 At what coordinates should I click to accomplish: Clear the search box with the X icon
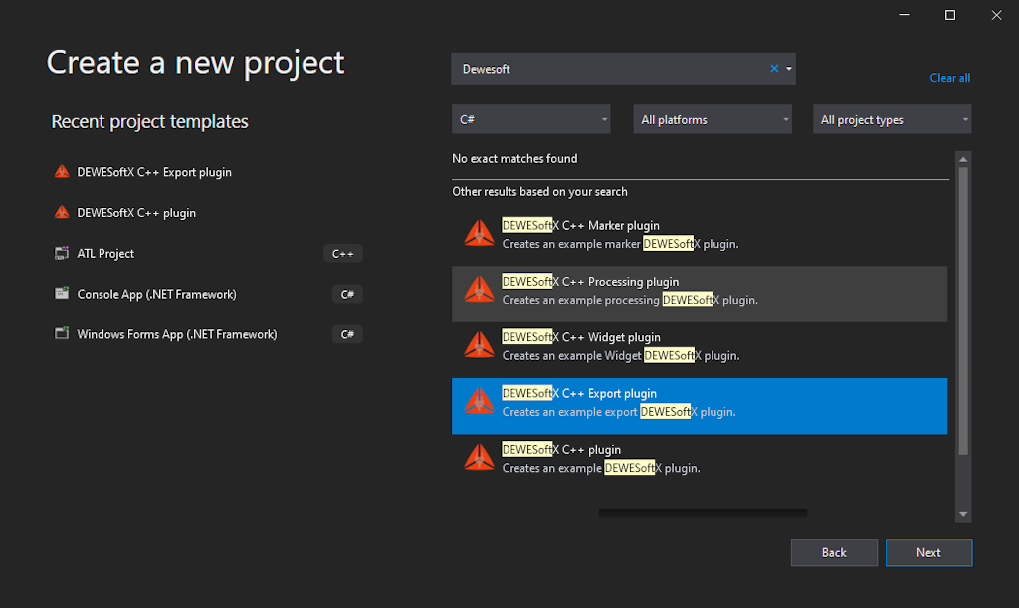tap(774, 69)
